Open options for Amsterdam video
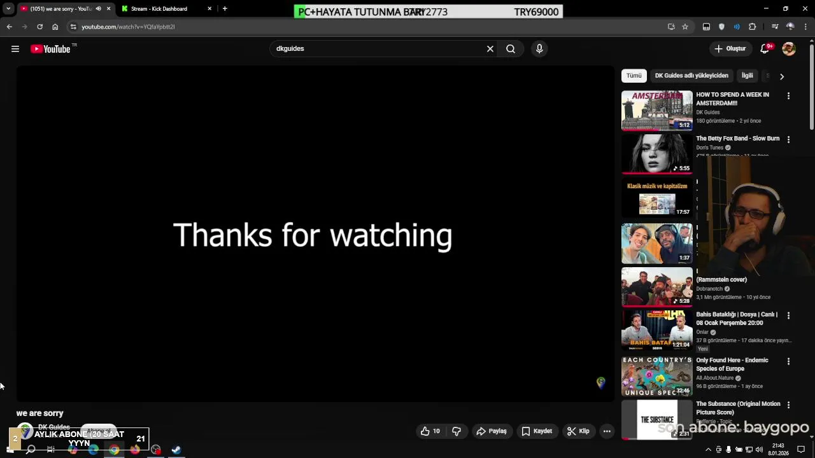This screenshot has width=815, height=458. [788, 96]
